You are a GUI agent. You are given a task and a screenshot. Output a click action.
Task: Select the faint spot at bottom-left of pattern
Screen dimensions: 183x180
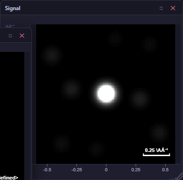(62, 143)
